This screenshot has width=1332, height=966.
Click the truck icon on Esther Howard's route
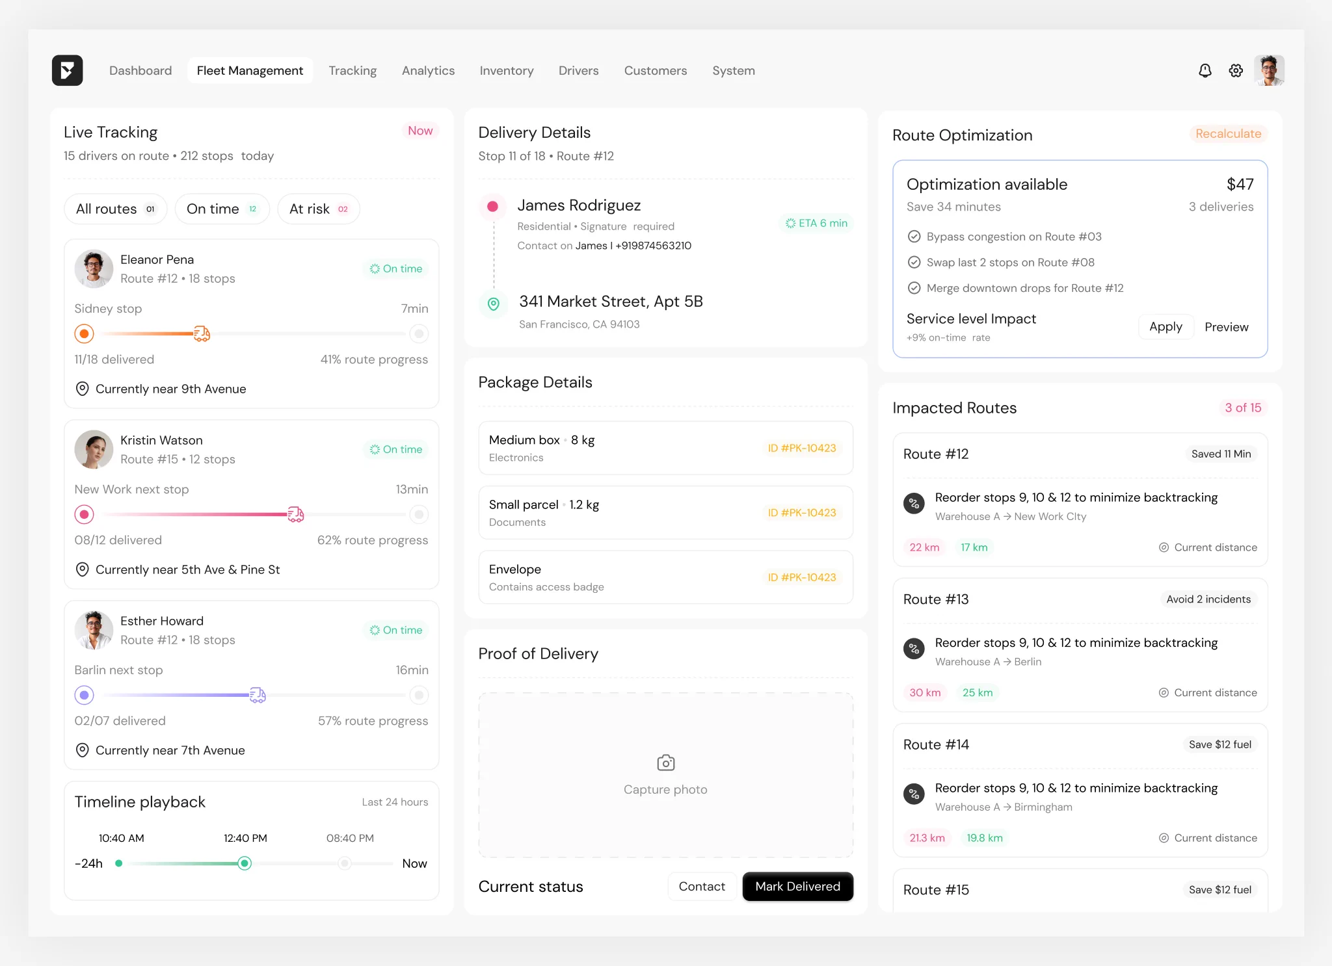point(258,695)
